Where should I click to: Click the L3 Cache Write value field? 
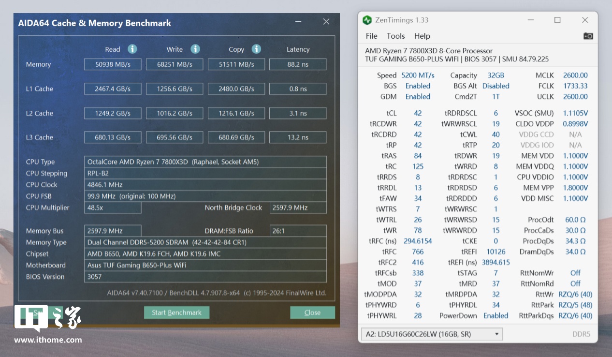tap(175, 137)
